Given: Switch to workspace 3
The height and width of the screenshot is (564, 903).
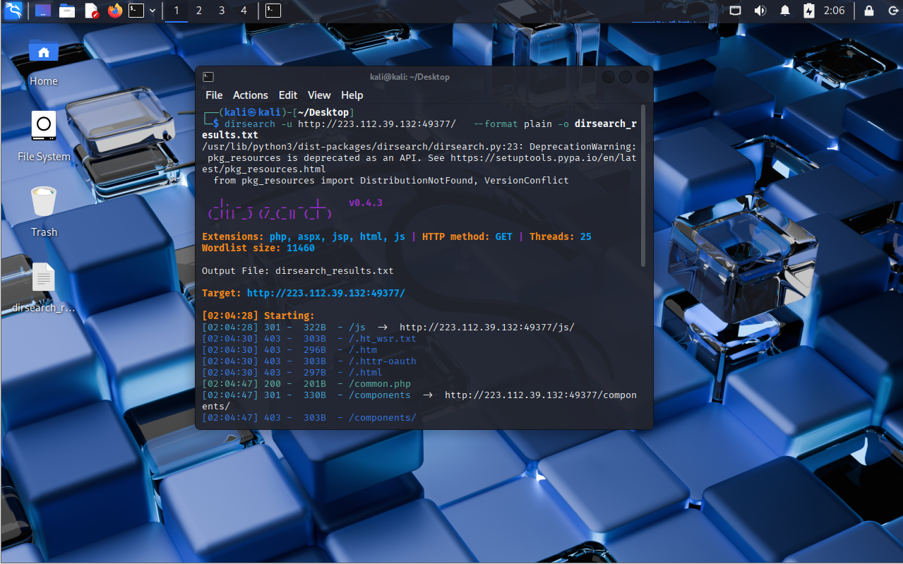Looking at the screenshot, I should point(222,11).
